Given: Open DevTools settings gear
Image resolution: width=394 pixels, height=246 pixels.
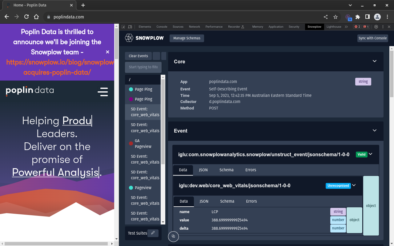Looking at the screenshot, I should 376,27.
